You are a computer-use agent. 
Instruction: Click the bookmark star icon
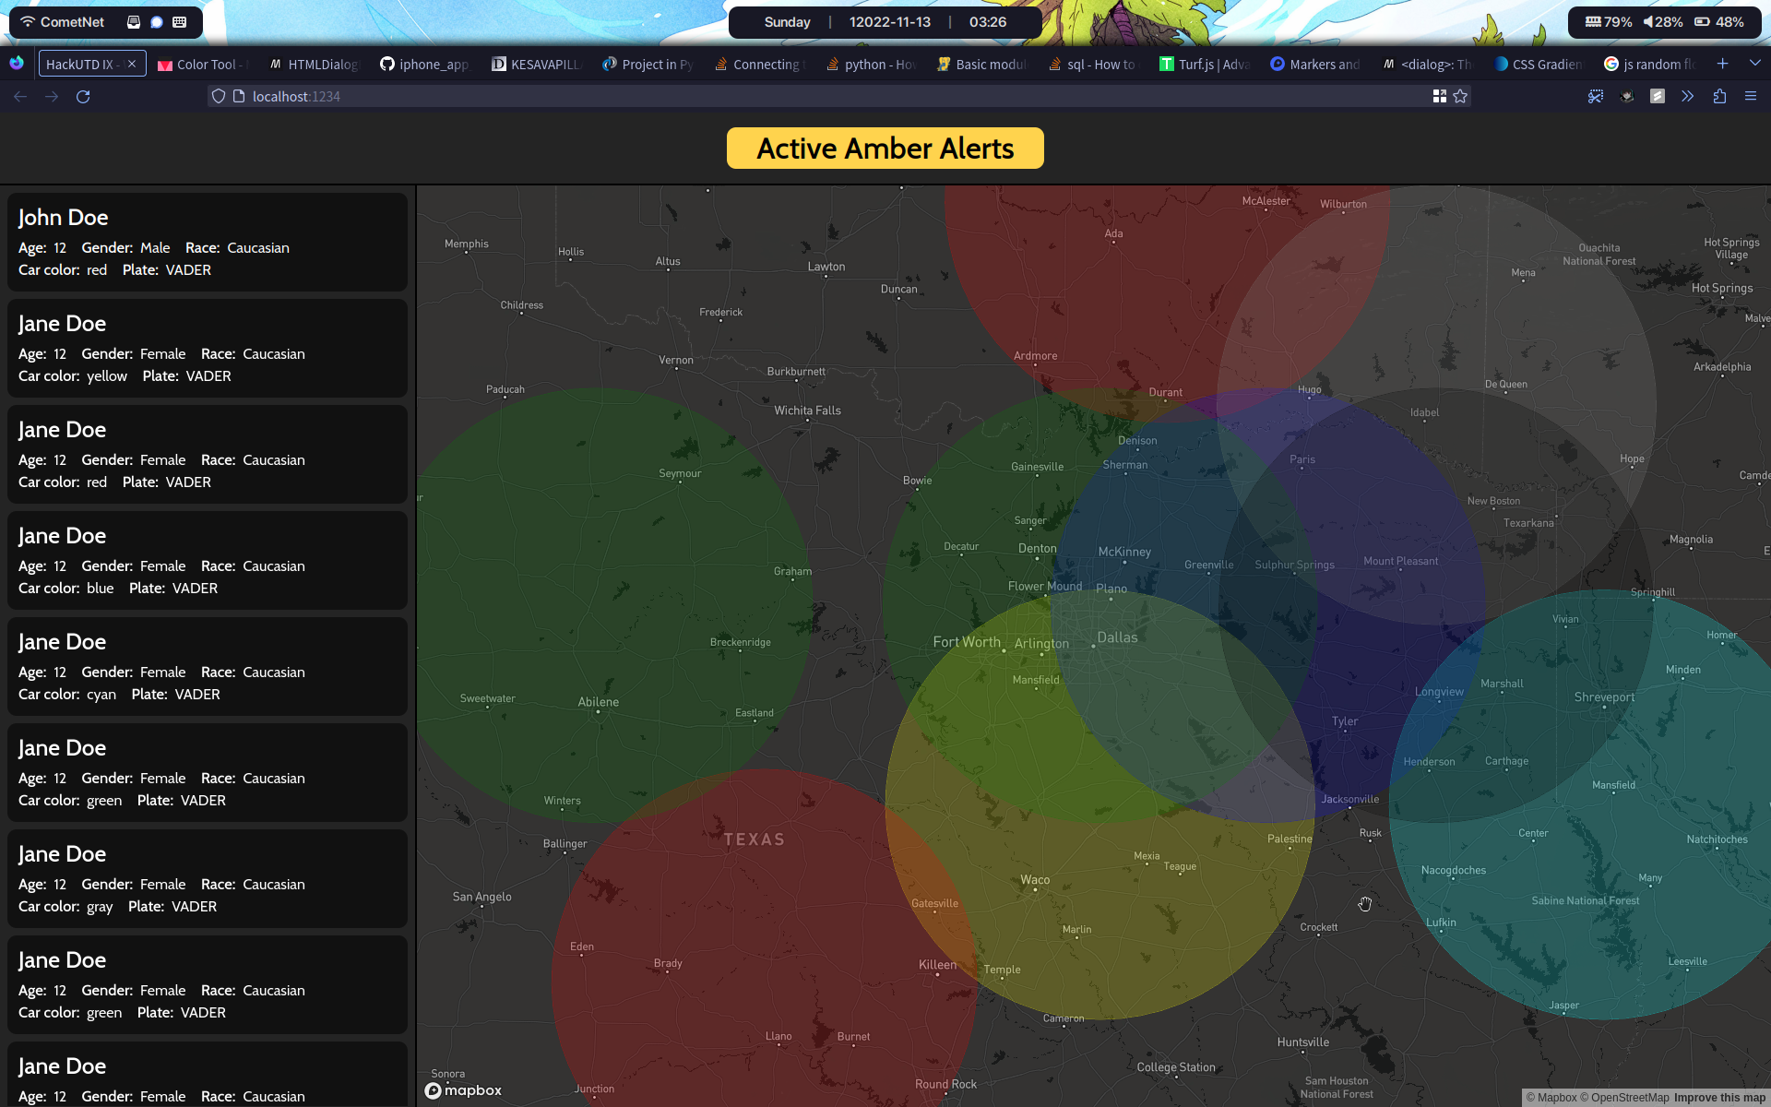point(1460,96)
